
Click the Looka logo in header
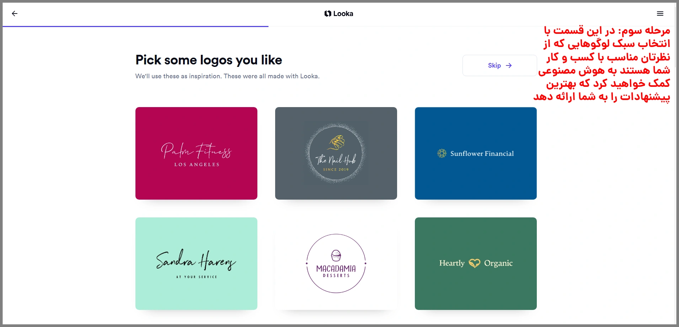pyautogui.click(x=339, y=14)
